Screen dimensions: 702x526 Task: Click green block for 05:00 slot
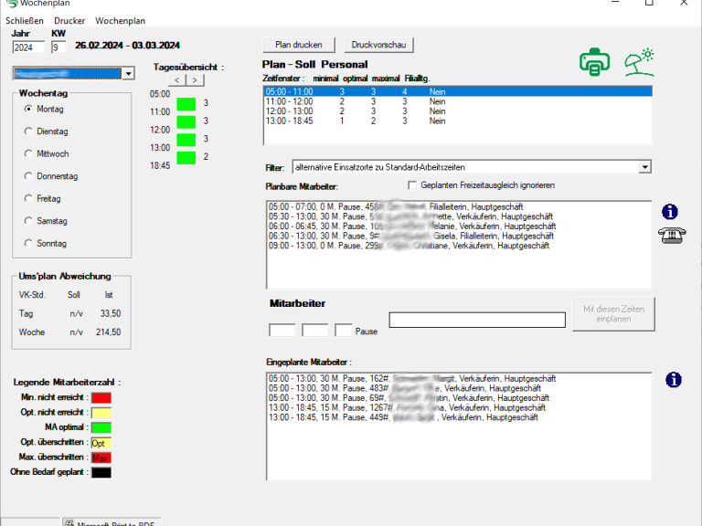[186, 104]
